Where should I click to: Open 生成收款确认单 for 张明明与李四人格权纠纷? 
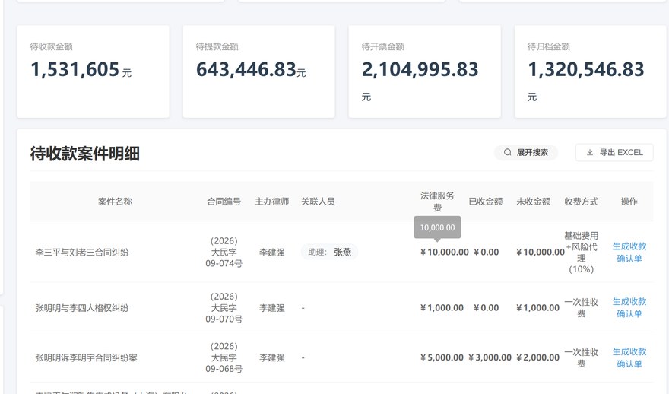click(x=629, y=308)
